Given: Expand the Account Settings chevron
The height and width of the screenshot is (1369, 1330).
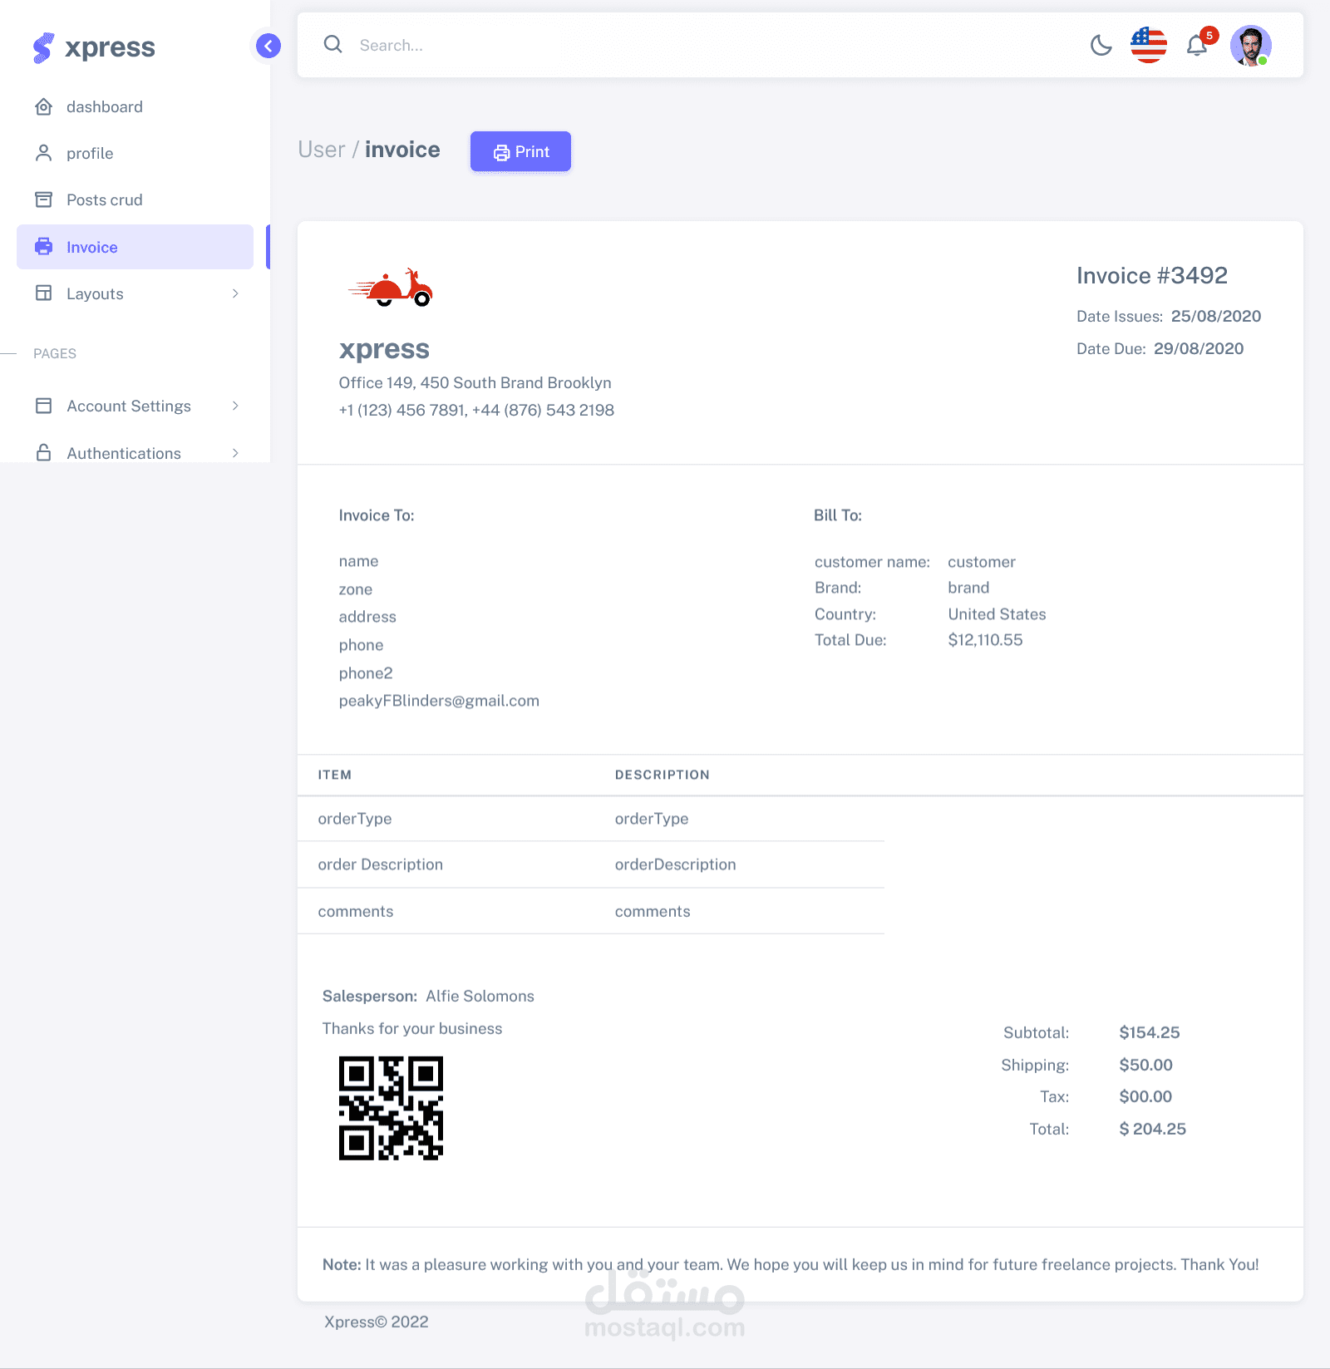Looking at the screenshot, I should coord(235,406).
